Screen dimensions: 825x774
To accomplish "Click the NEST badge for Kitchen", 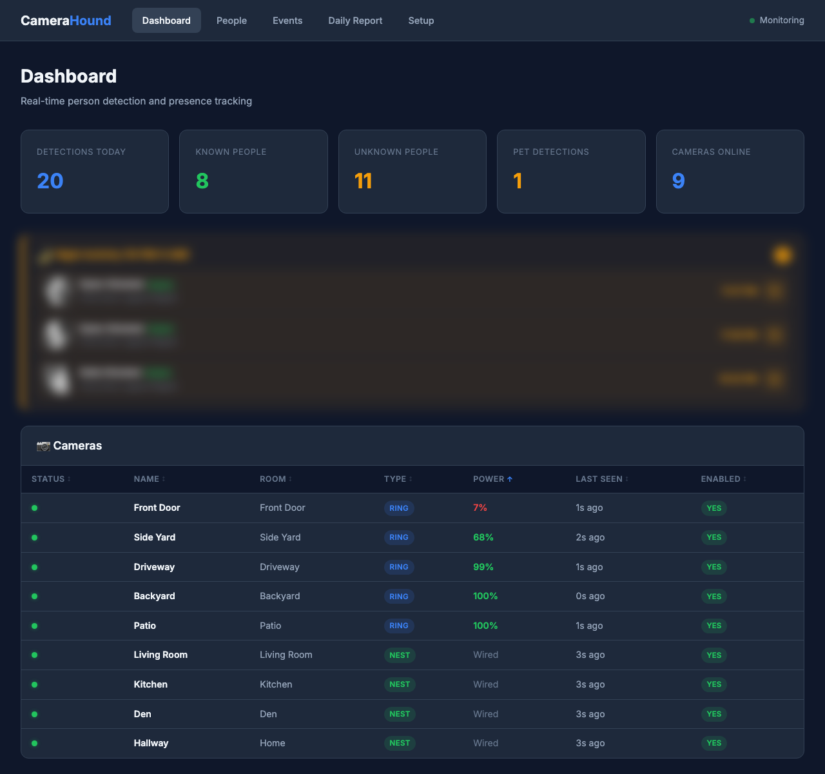I will [x=400, y=684].
